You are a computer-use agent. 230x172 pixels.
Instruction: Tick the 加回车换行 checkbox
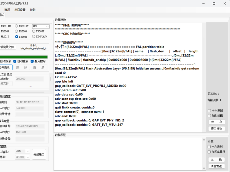point(209,152)
